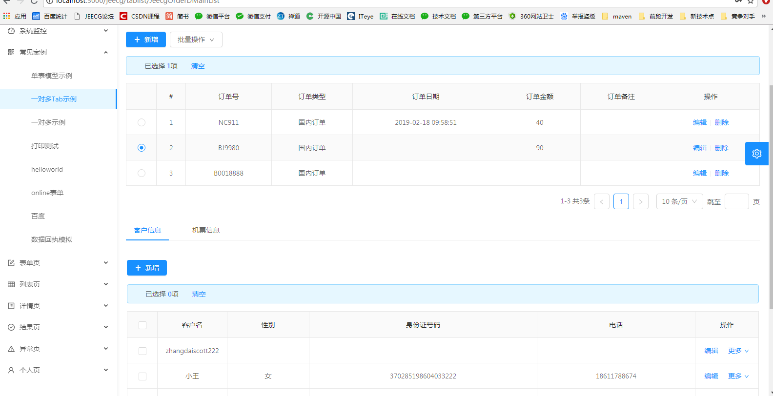Open the 禅道 bookmark
The width and height of the screenshot is (773, 396).
288,16
